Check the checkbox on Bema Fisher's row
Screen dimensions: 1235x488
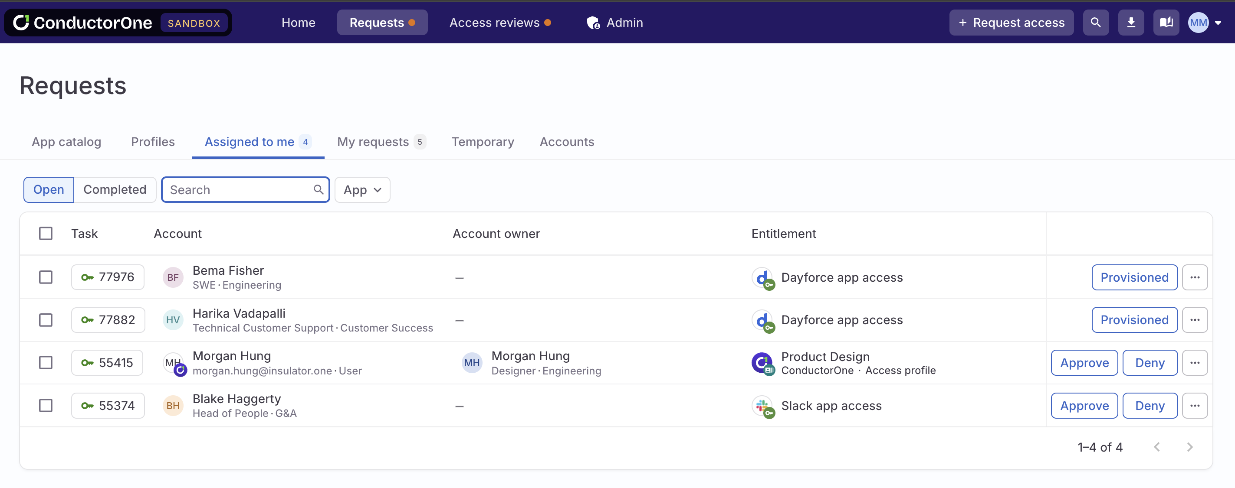pyautogui.click(x=46, y=277)
